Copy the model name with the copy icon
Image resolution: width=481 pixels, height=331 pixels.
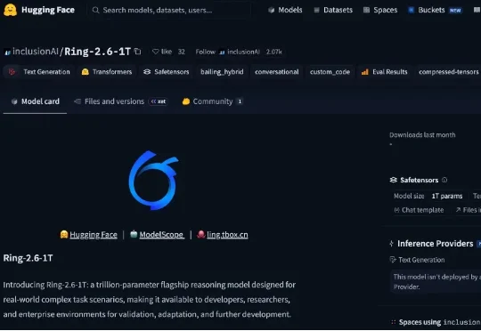pos(138,52)
